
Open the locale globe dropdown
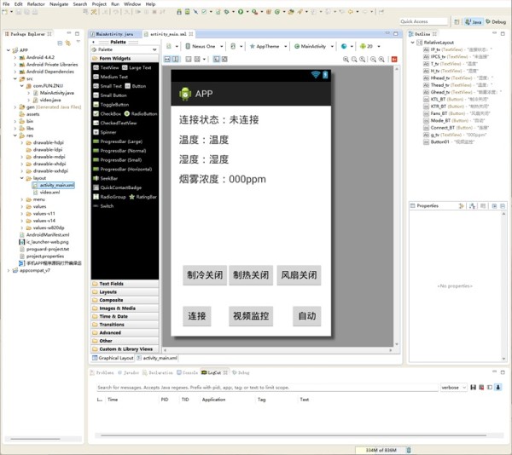[347, 46]
